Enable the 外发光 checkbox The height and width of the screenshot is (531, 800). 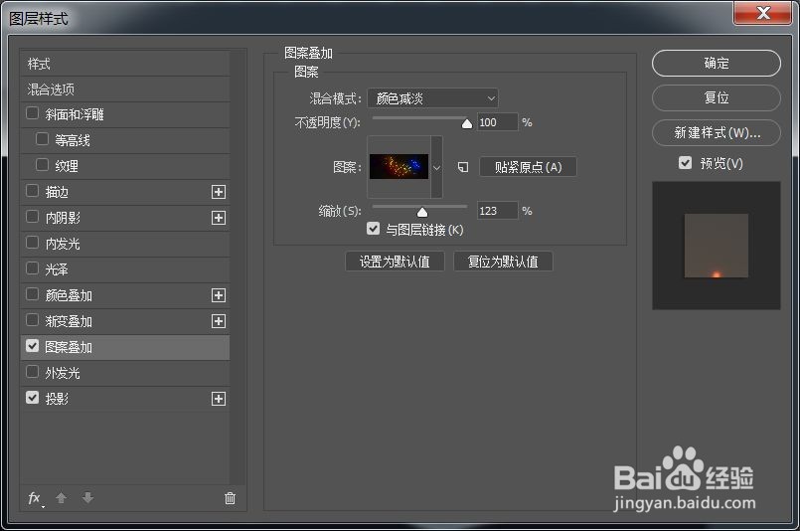point(32,372)
